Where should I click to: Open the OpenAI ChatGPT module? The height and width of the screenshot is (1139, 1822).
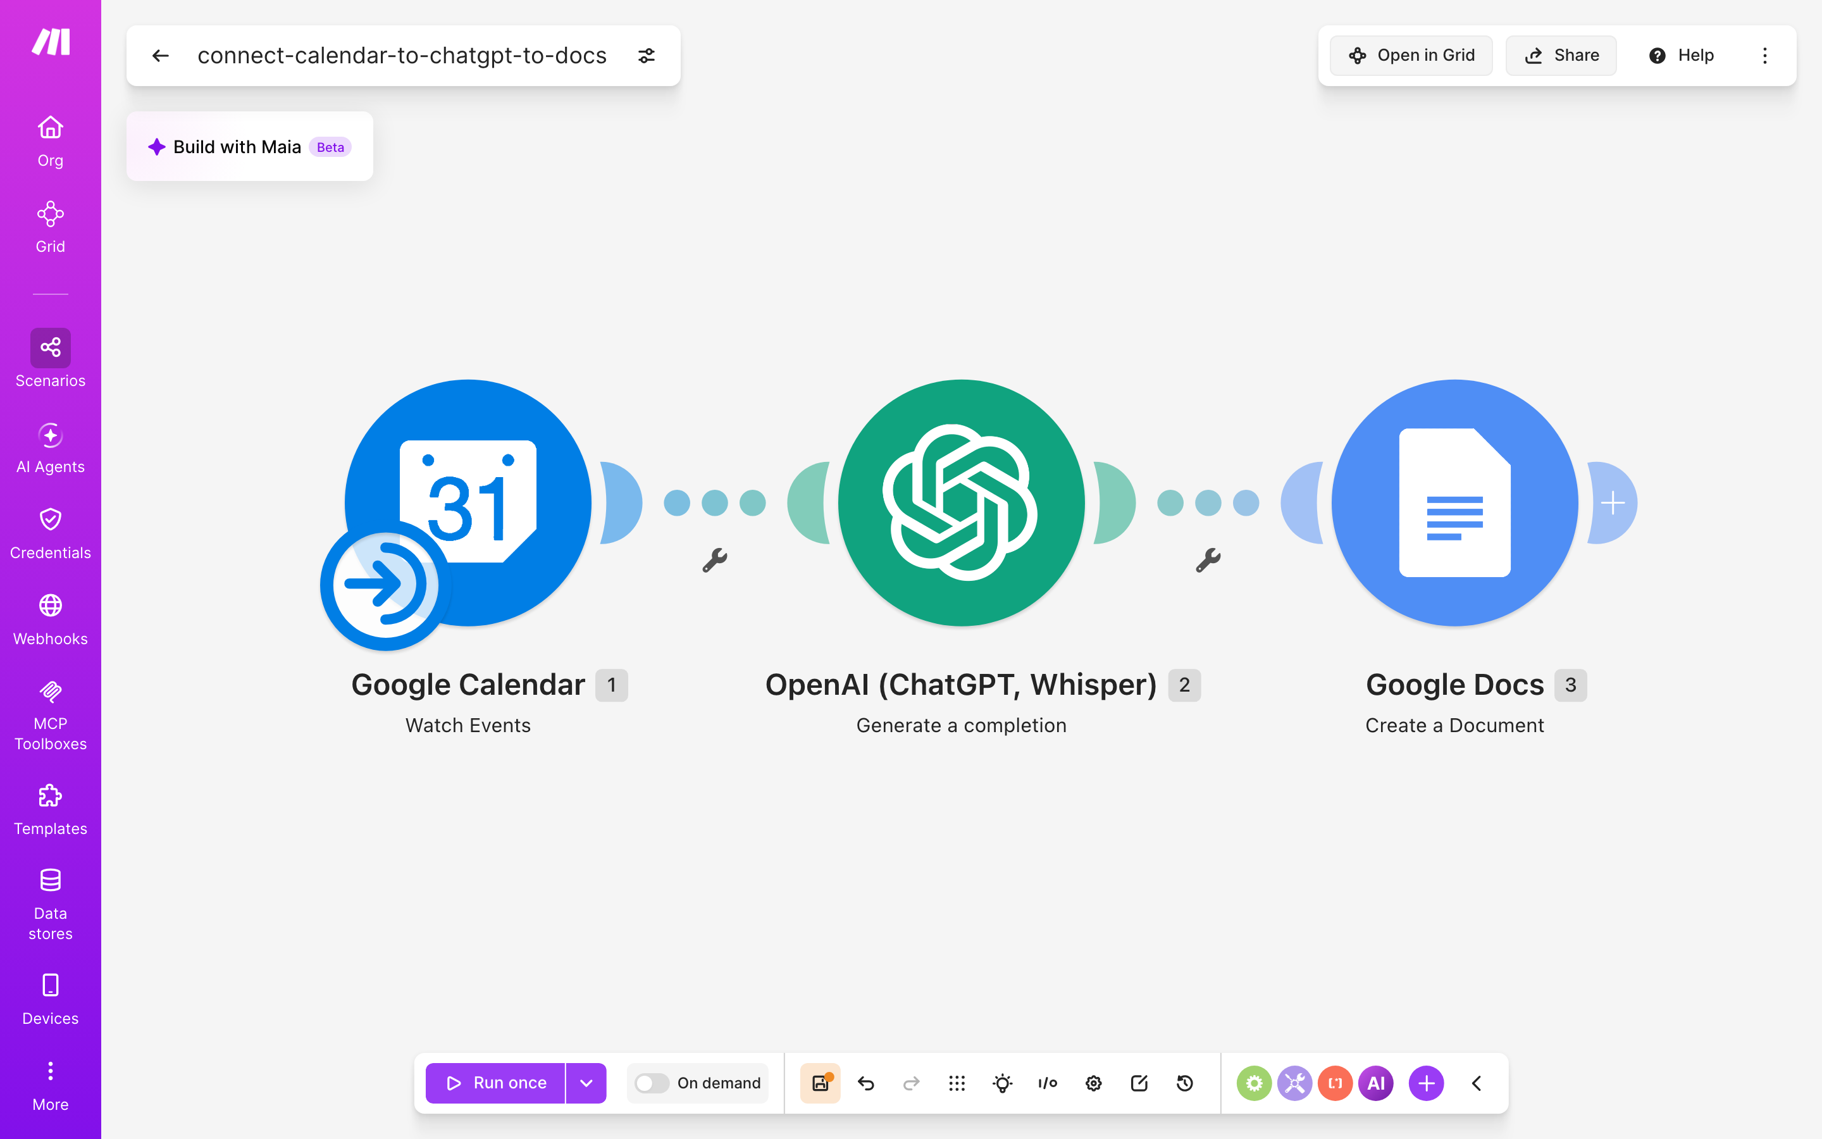tap(962, 502)
